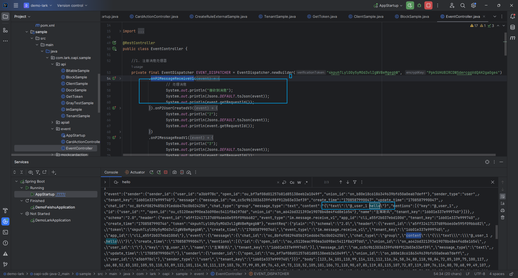Clear console output trash icon
Viewport: 518px width, 278px height.
pos(503,217)
